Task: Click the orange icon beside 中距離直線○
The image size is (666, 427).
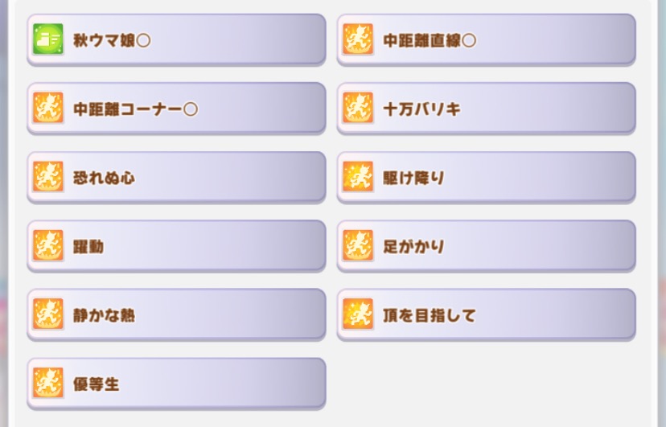Action: (358, 39)
